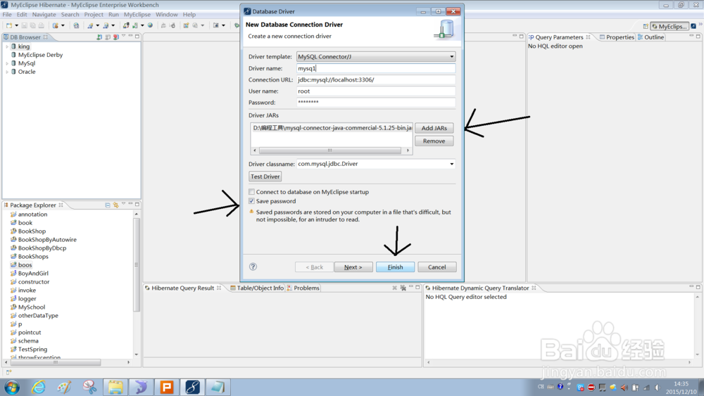
Task: Switch to the Problems tab
Action: coord(303,288)
